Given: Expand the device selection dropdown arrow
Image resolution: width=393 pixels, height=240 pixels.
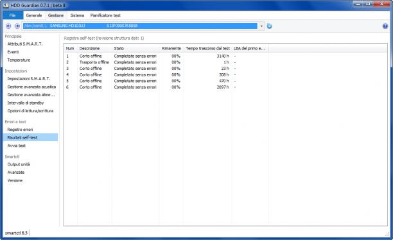Looking at the screenshot, I should coord(261,26).
